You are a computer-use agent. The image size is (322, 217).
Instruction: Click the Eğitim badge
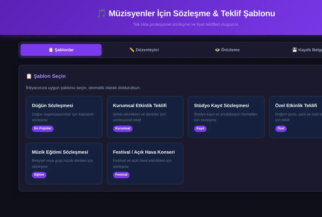click(39, 175)
